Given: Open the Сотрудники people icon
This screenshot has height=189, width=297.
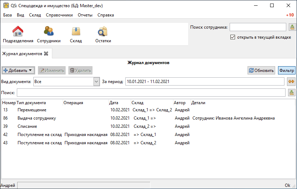Looking at the screenshot, I should pos(49,31).
